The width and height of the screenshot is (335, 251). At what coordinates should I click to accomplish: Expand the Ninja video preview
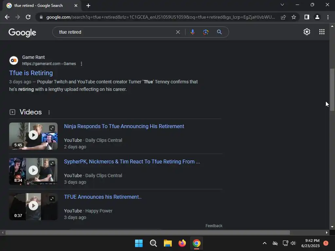(x=52, y=128)
